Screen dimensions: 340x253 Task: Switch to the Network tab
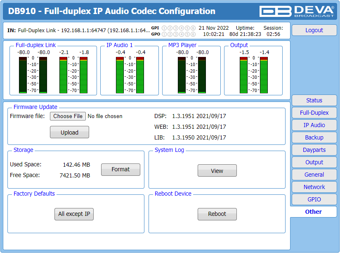pyautogui.click(x=314, y=187)
